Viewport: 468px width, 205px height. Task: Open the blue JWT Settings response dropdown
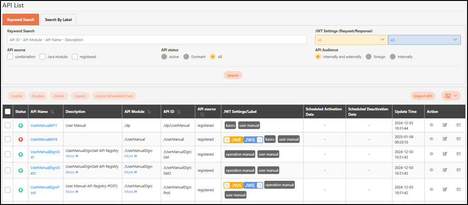pyautogui.click(x=424, y=40)
